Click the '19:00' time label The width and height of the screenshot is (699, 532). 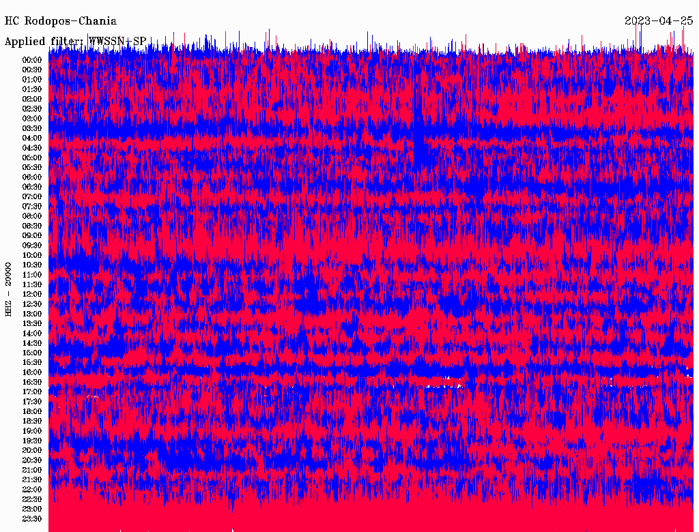point(32,431)
